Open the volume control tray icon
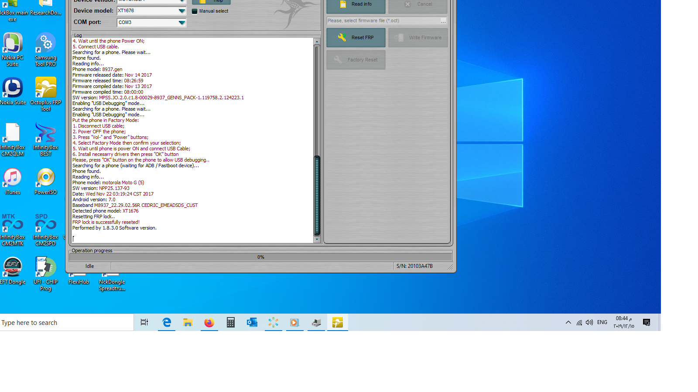The image size is (698, 392). coord(589,322)
